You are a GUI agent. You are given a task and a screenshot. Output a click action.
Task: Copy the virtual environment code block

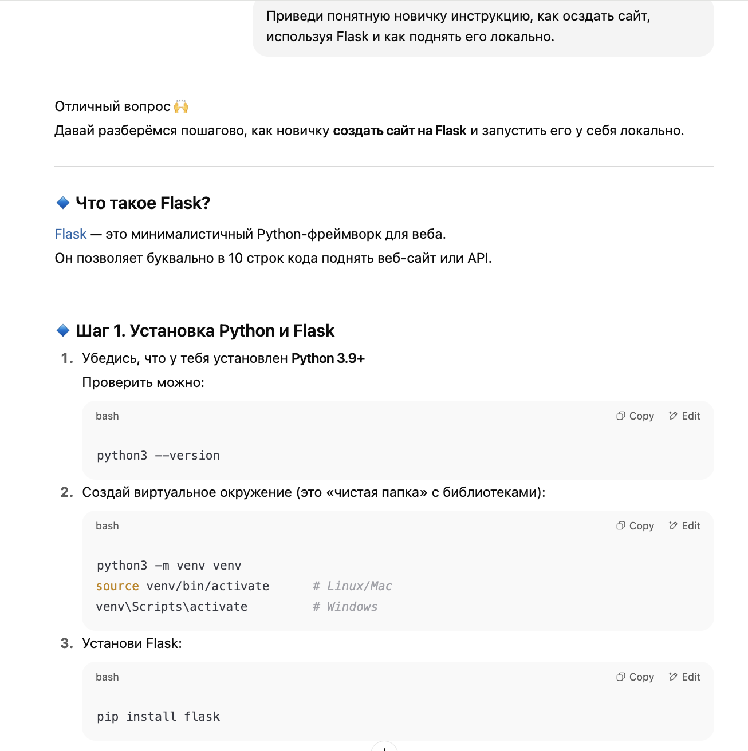point(635,526)
